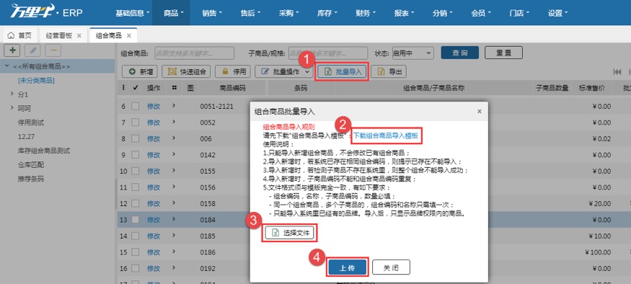Viewport: 631px width, 284px height.
Task: Click the 新增 add button
Action: click(x=140, y=71)
